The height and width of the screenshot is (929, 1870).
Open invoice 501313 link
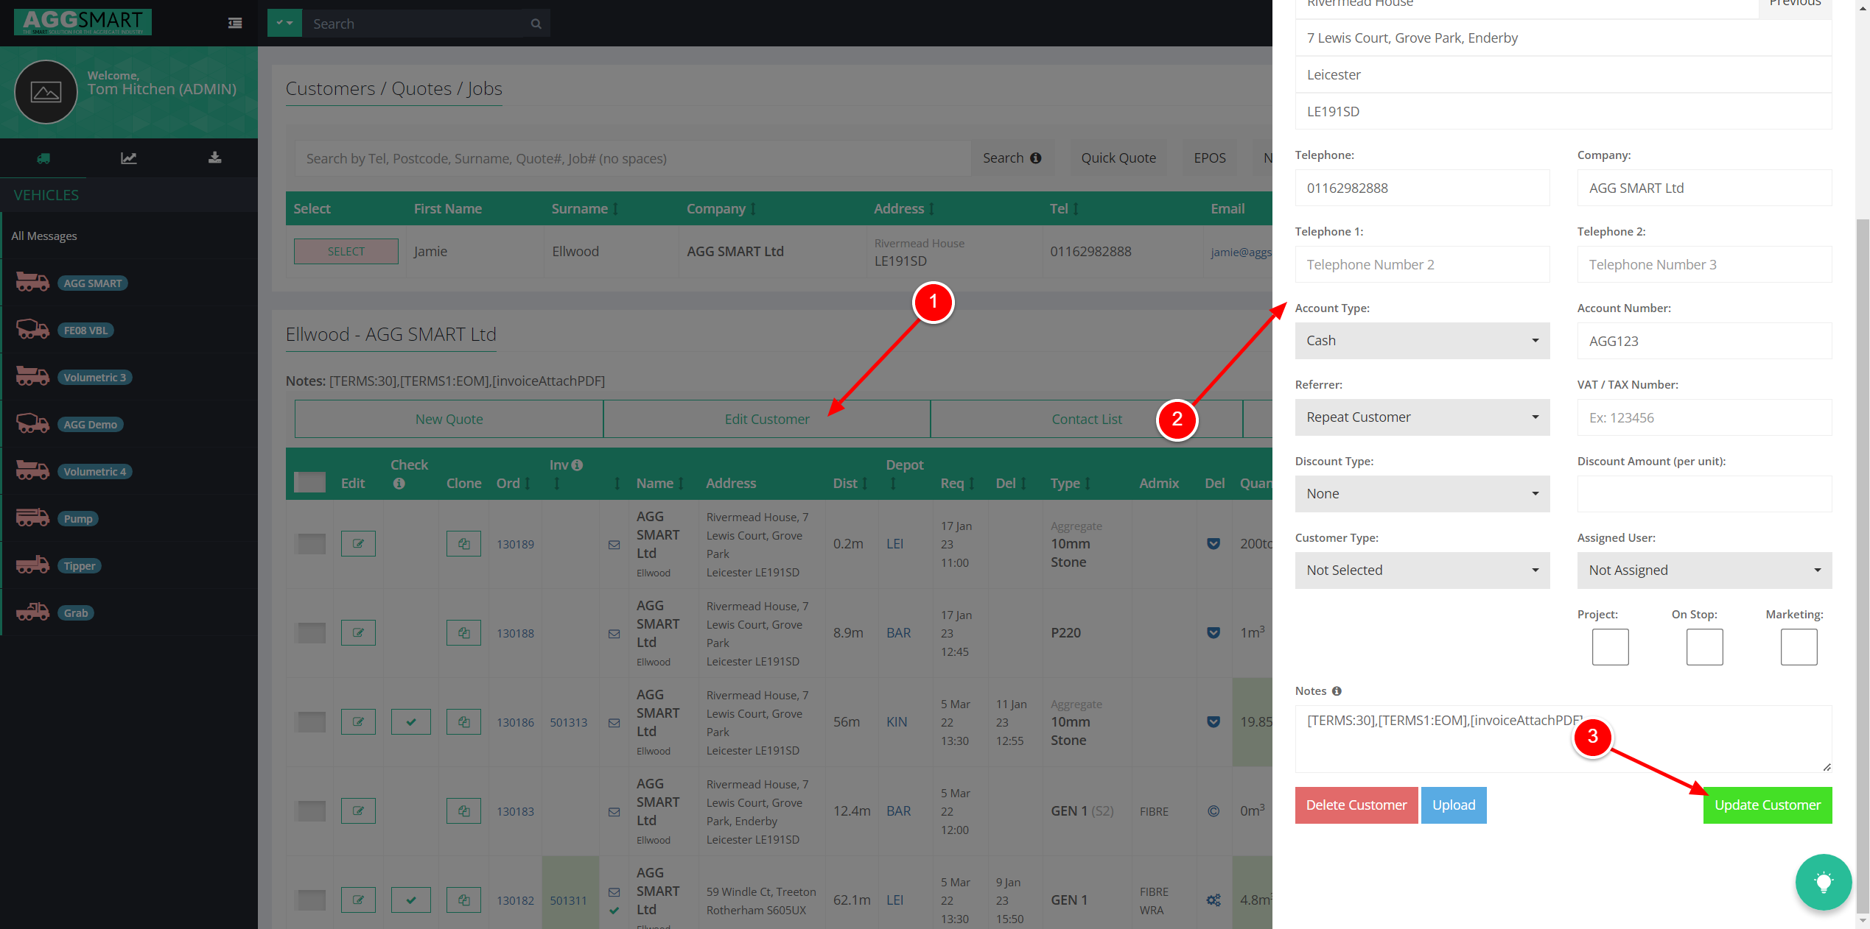(x=568, y=722)
